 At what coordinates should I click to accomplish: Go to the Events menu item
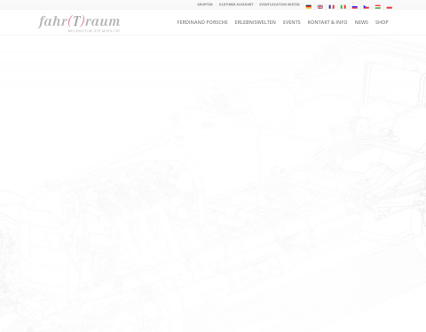coord(292,22)
